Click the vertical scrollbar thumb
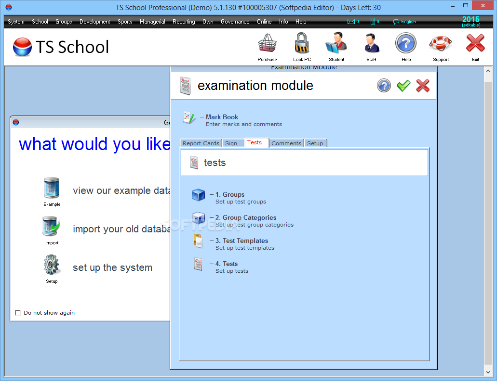497x381 pixels. point(488,223)
